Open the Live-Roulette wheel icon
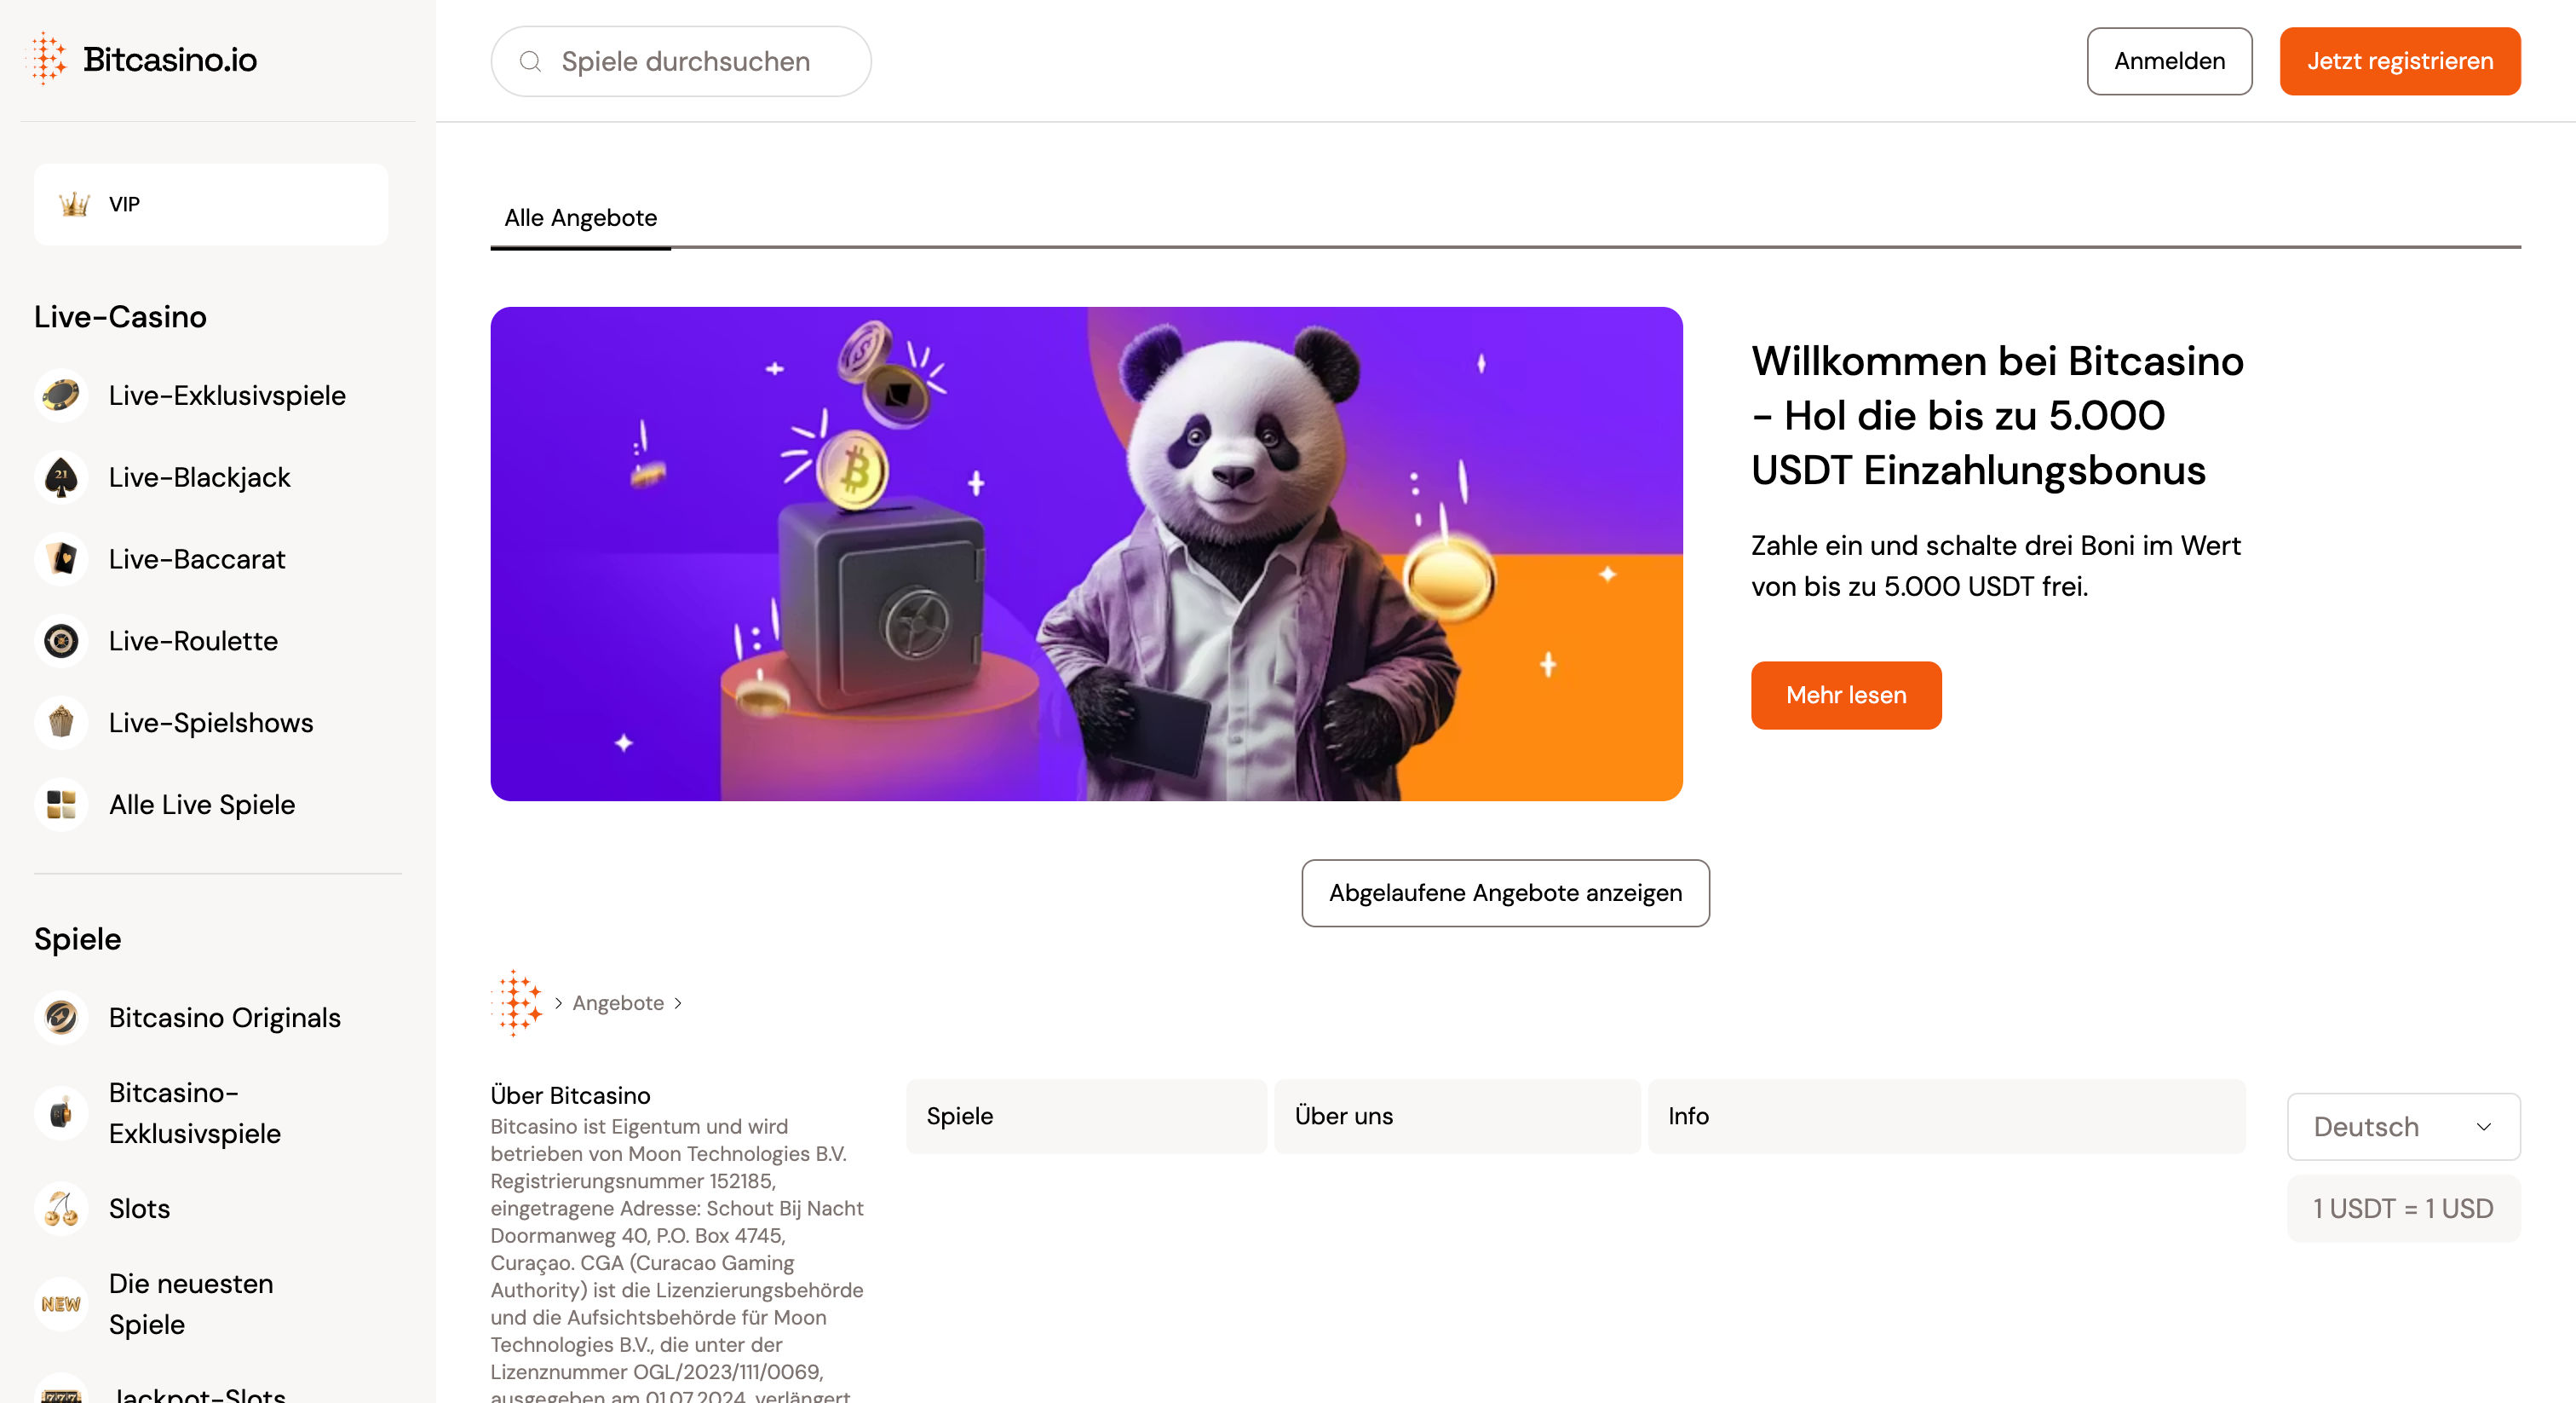 pyautogui.click(x=61, y=640)
